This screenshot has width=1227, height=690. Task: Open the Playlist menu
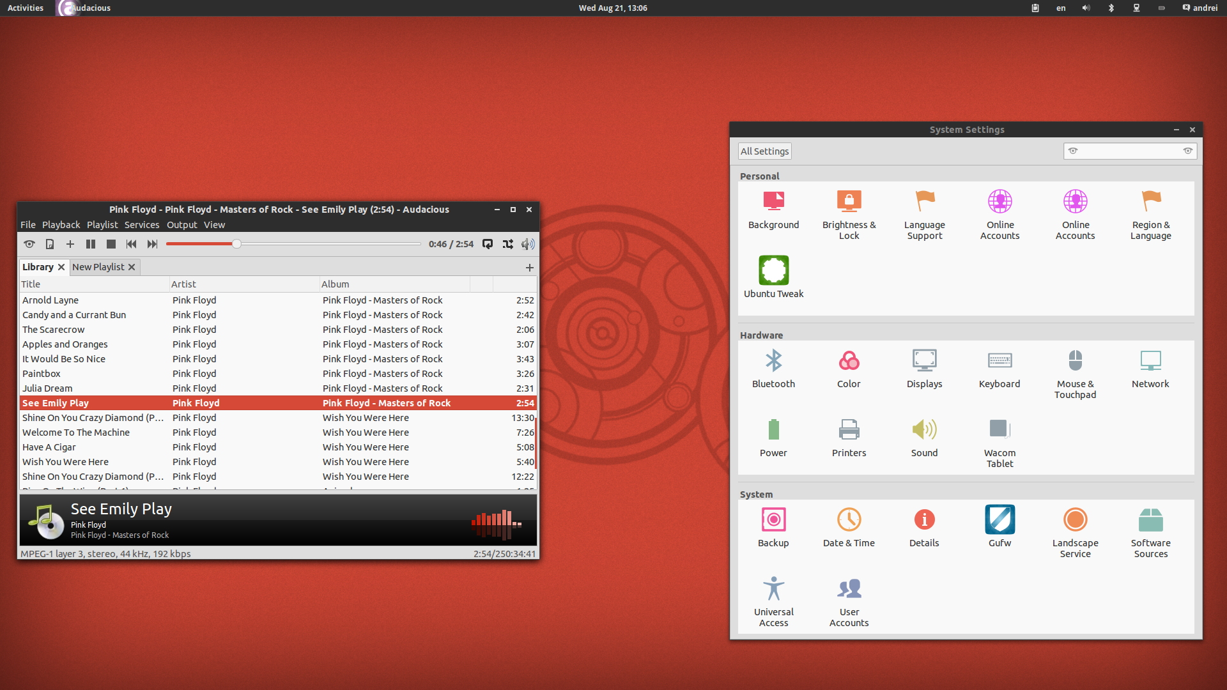click(102, 225)
